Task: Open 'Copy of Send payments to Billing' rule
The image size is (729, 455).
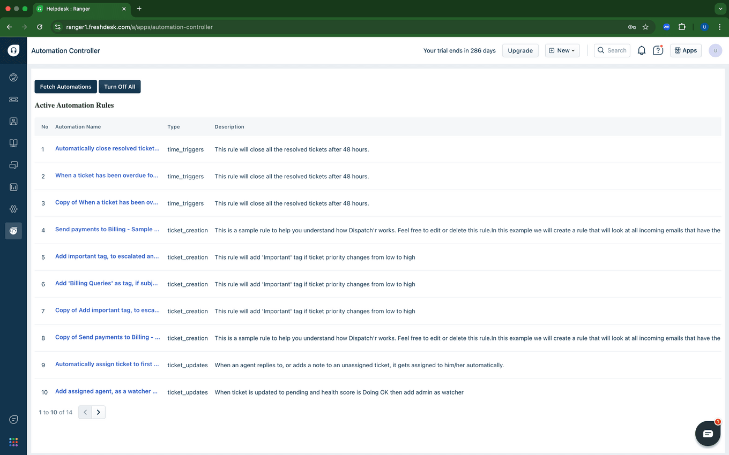Action: [x=108, y=337]
